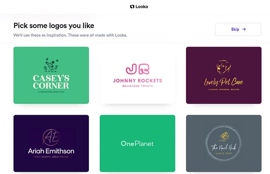Viewport: 270px width, 174px height.
Task: Select the yellow hand nail icon
Action: click(224, 137)
